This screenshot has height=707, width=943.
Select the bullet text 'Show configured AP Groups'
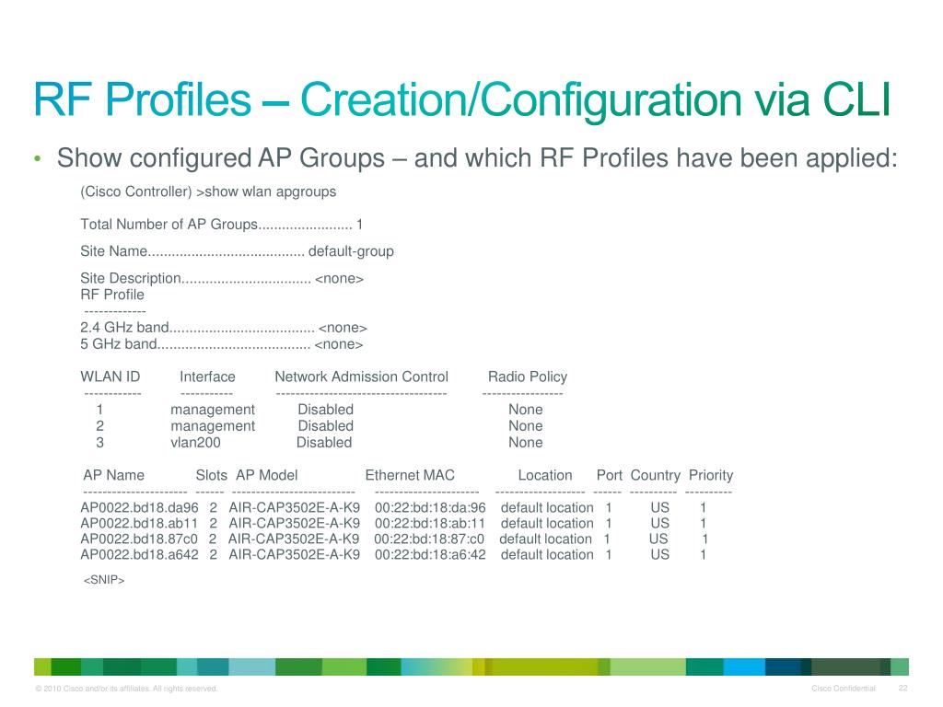[x=221, y=158]
